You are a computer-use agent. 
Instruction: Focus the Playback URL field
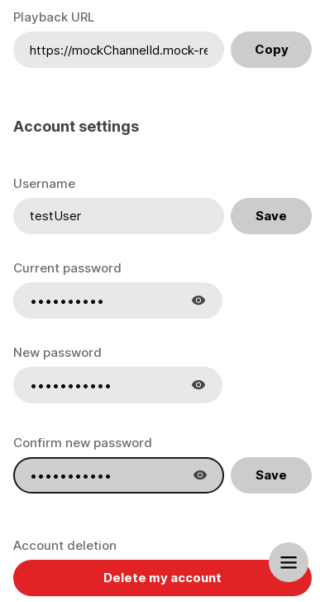118,50
